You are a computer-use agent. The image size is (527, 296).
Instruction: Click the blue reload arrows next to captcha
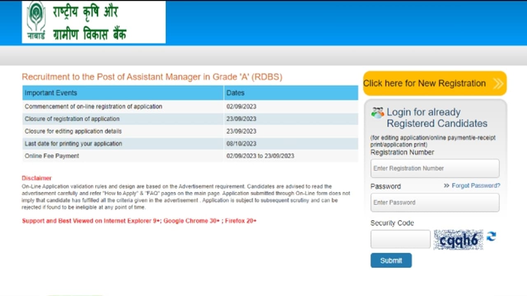pyautogui.click(x=491, y=237)
